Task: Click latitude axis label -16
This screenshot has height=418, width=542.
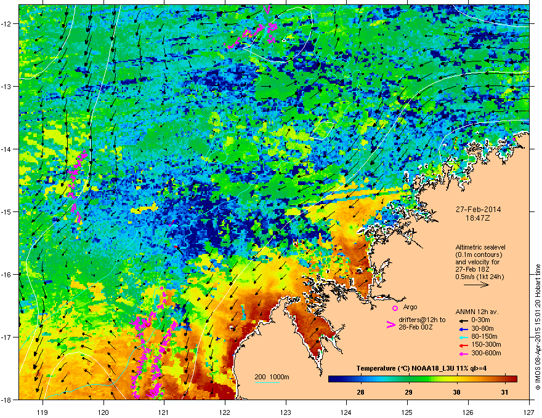Action: [7, 274]
